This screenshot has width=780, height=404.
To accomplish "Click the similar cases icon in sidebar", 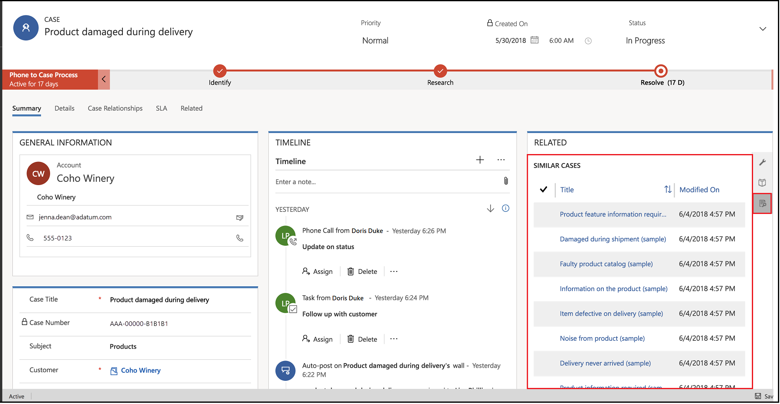I will click(762, 204).
